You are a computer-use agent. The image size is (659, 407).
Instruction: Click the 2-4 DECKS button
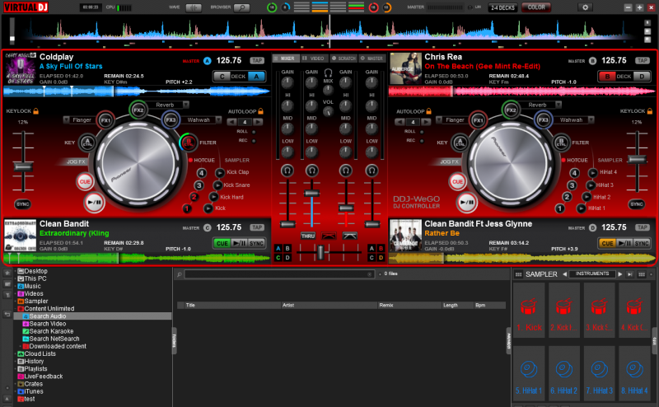(x=502, y=7)
